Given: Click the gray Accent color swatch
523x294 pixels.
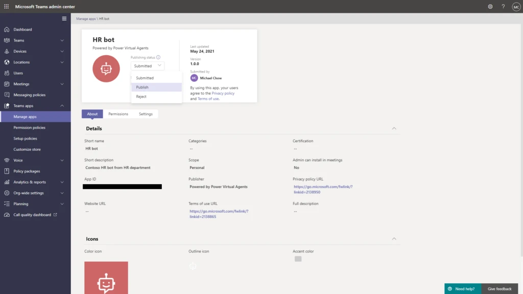Looking at the screenshot, I should pos(298,259).
